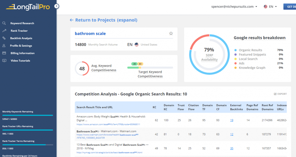The image size is (296, 157).
Task: Click the LongTailPro logo
Action: 28,7
